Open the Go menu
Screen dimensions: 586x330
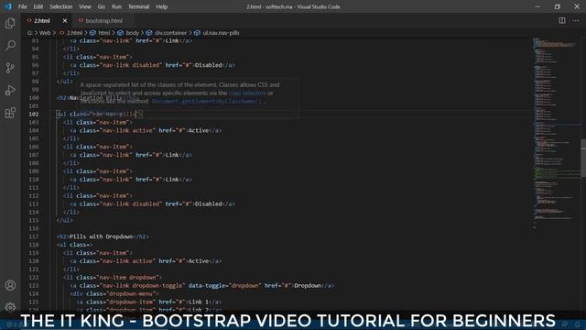(x=102, y=6)
